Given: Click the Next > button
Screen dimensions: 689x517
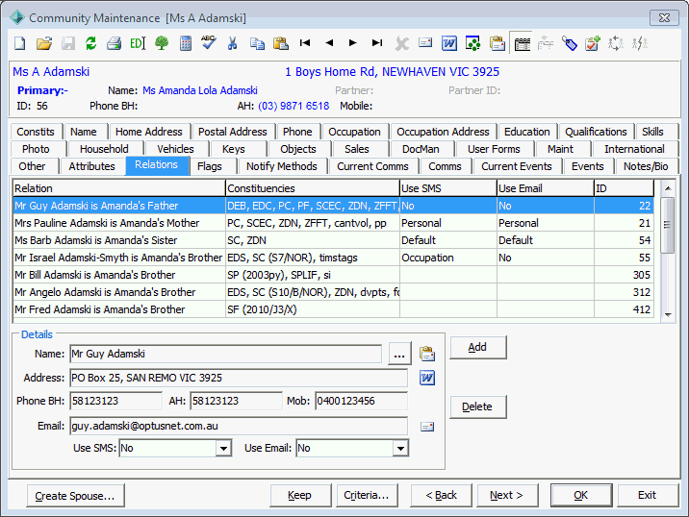Looking at the screenshot, I should point(507,496).
